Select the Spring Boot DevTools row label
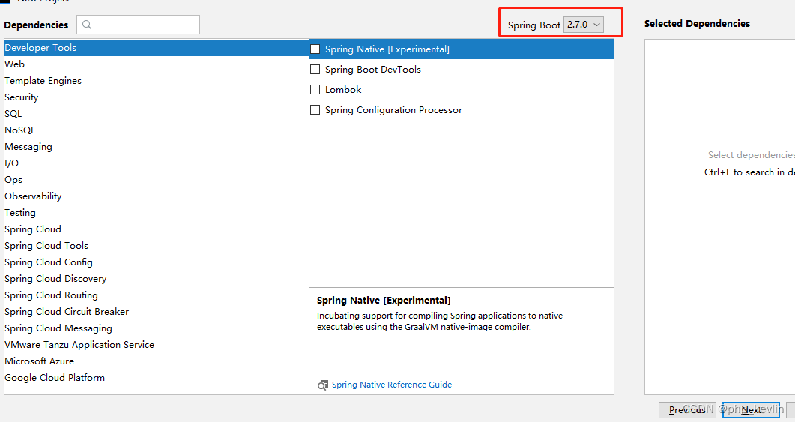The image size is (795, 422). coord(373,70)
